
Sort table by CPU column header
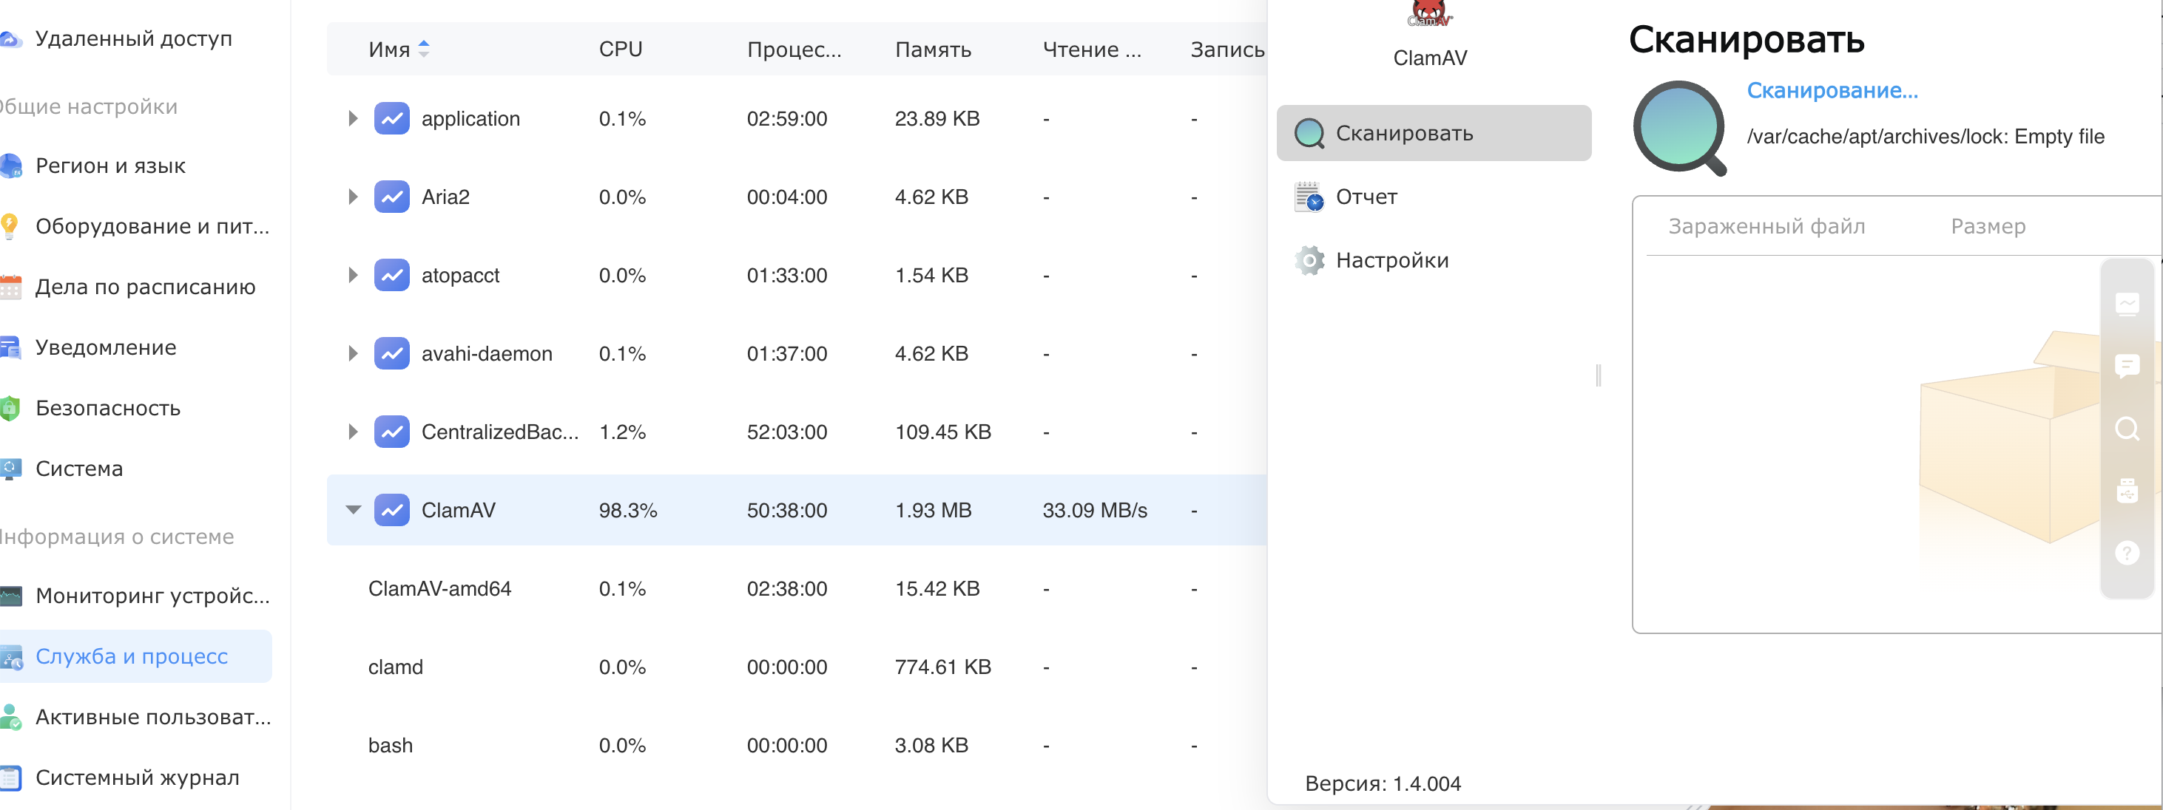(620, 50)
